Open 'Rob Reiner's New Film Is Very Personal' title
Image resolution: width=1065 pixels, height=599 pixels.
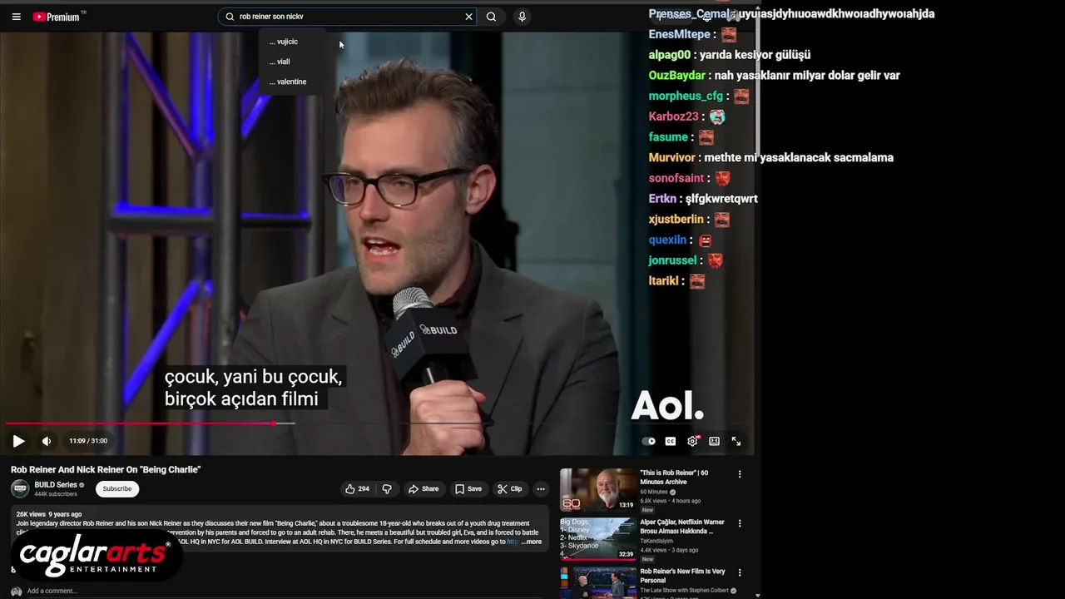coord(682,576)
